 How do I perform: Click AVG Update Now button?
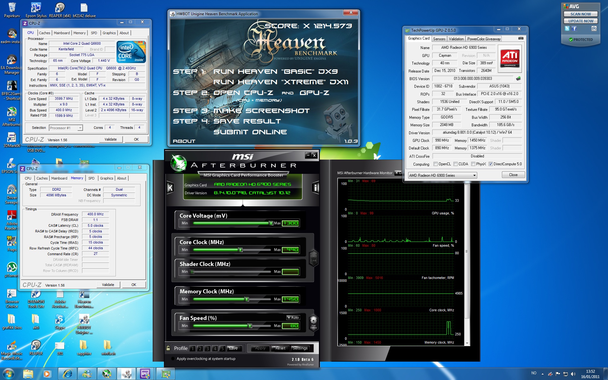click(x=581, y=21)
